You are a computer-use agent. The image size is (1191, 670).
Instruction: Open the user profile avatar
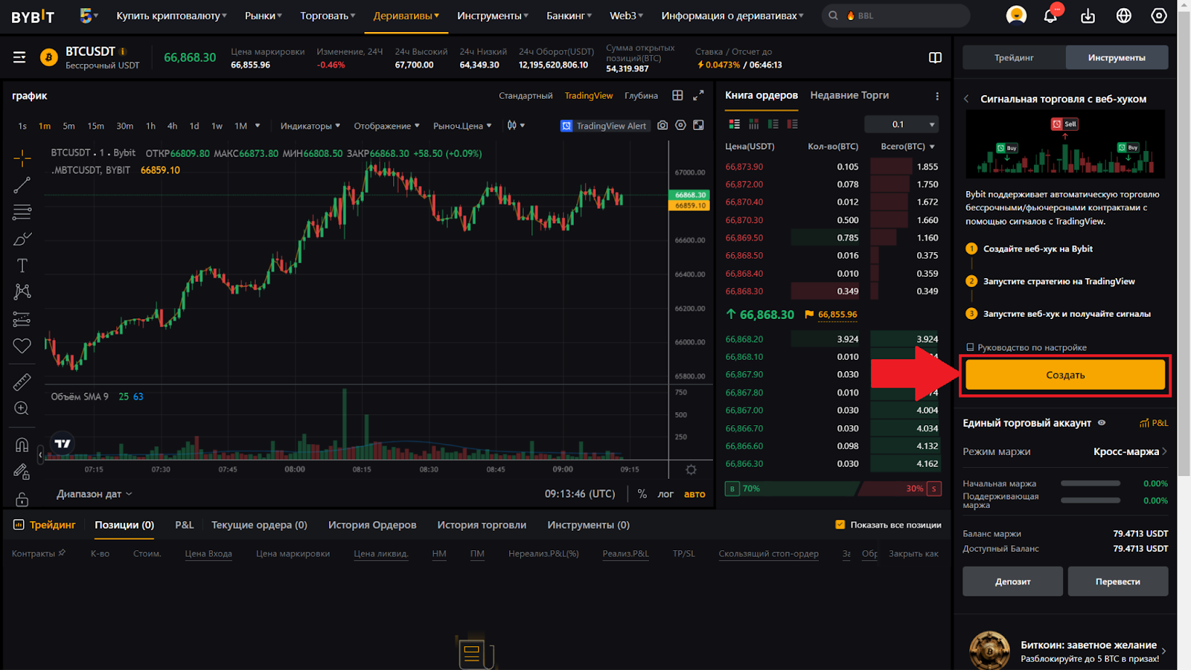(1016, 16)
